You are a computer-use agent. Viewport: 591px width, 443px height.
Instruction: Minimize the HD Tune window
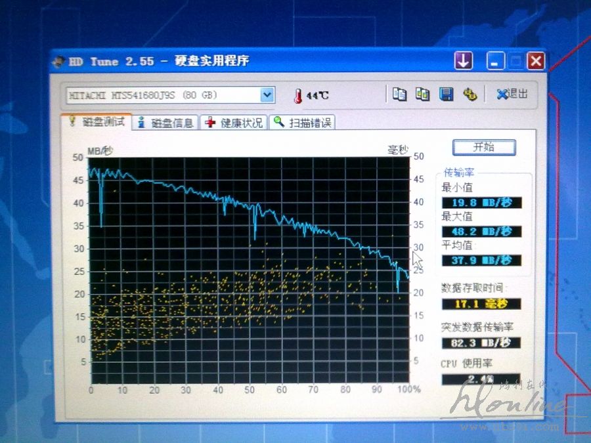[x=495, y=62]
